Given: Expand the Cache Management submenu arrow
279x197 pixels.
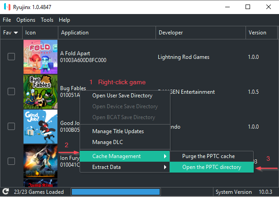Looking at the screenshot, I should (165, 156).
